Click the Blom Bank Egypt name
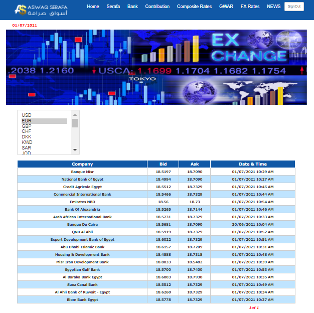Viewport: 314px width, 313px height. point(82,299)
